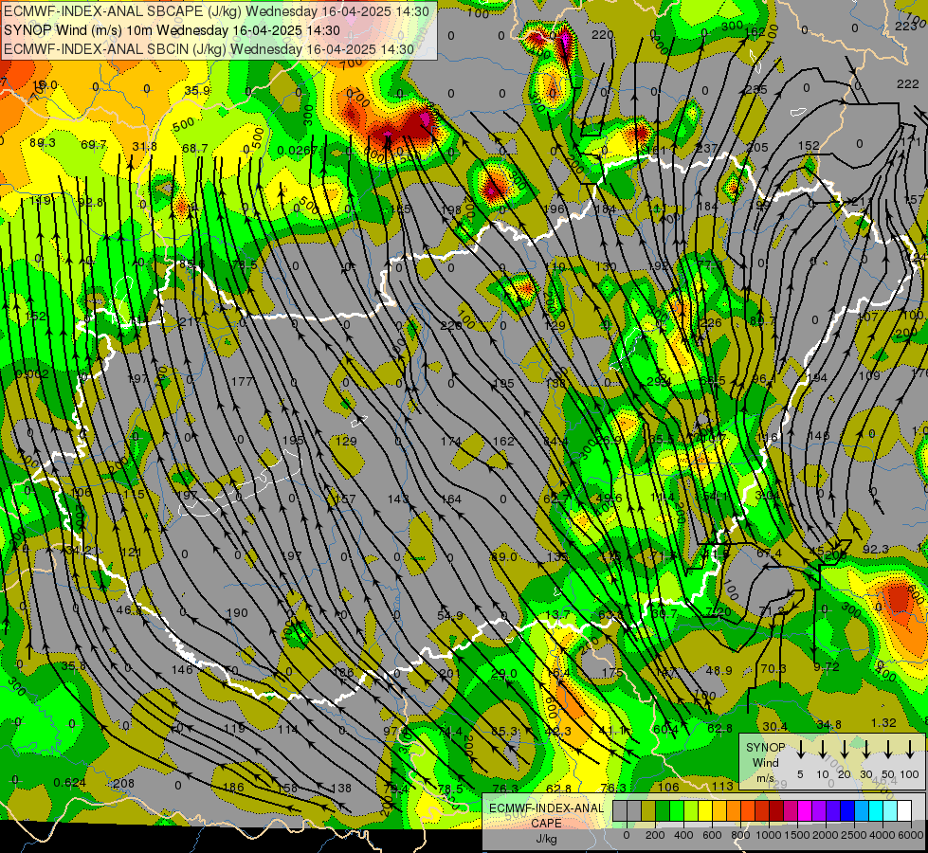This screenshot has width=928, height=853.
Task: Click the '1000' tick on CAPE scale
Action: (770, 835)
